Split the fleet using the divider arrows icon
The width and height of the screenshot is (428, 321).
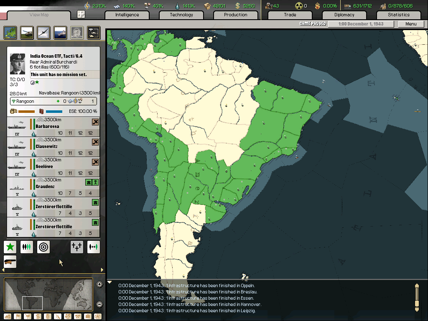click(x=93, y=247)
